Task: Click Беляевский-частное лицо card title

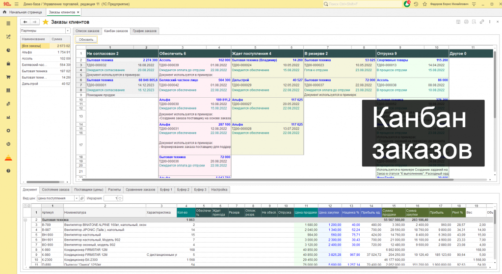Action: tap(179, 80)
